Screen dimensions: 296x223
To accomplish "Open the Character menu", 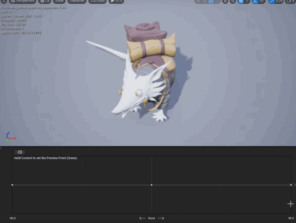I will point(77,1).
